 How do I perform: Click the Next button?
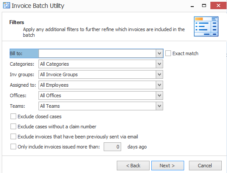[x=168, y=166]
